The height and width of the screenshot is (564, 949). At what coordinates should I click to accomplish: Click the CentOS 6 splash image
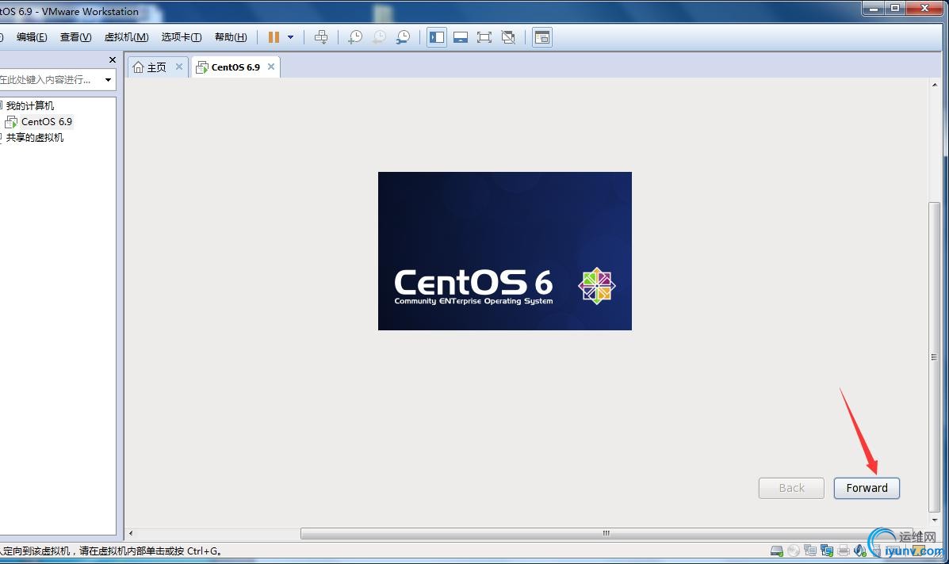tap(505, 251)
